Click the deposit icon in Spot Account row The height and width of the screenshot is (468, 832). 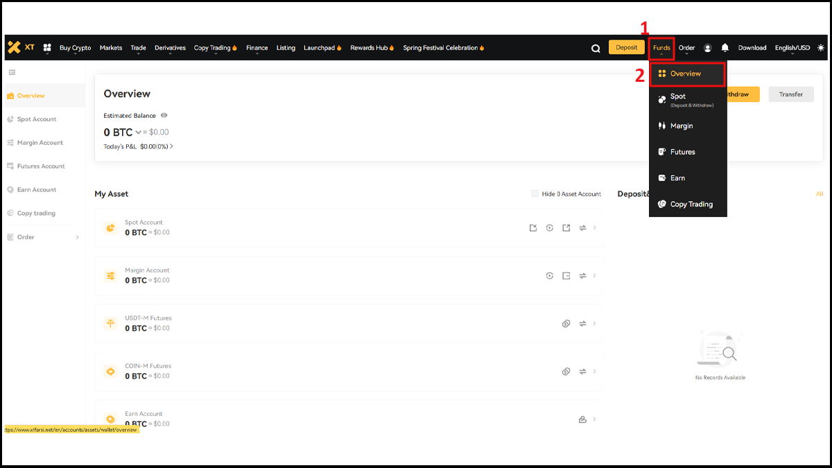[x=533, y=227]
